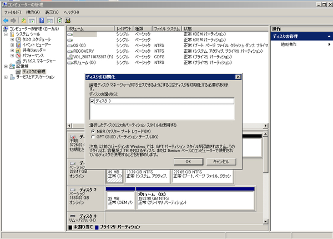Viewport: 333px width, 239px height.
Task: Click the Forward arrow toolbar icon
Action: 13,21
